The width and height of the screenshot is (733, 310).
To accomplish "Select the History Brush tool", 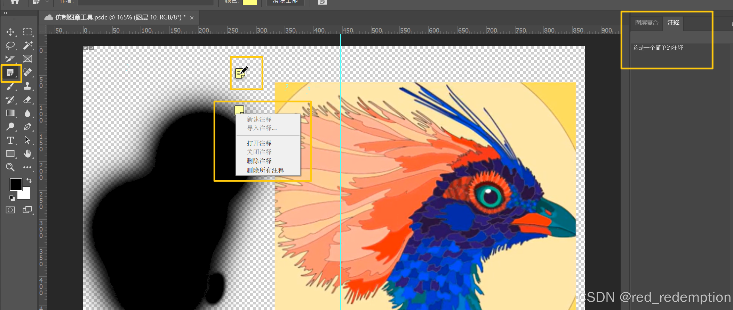I will [x=10, y=100].
